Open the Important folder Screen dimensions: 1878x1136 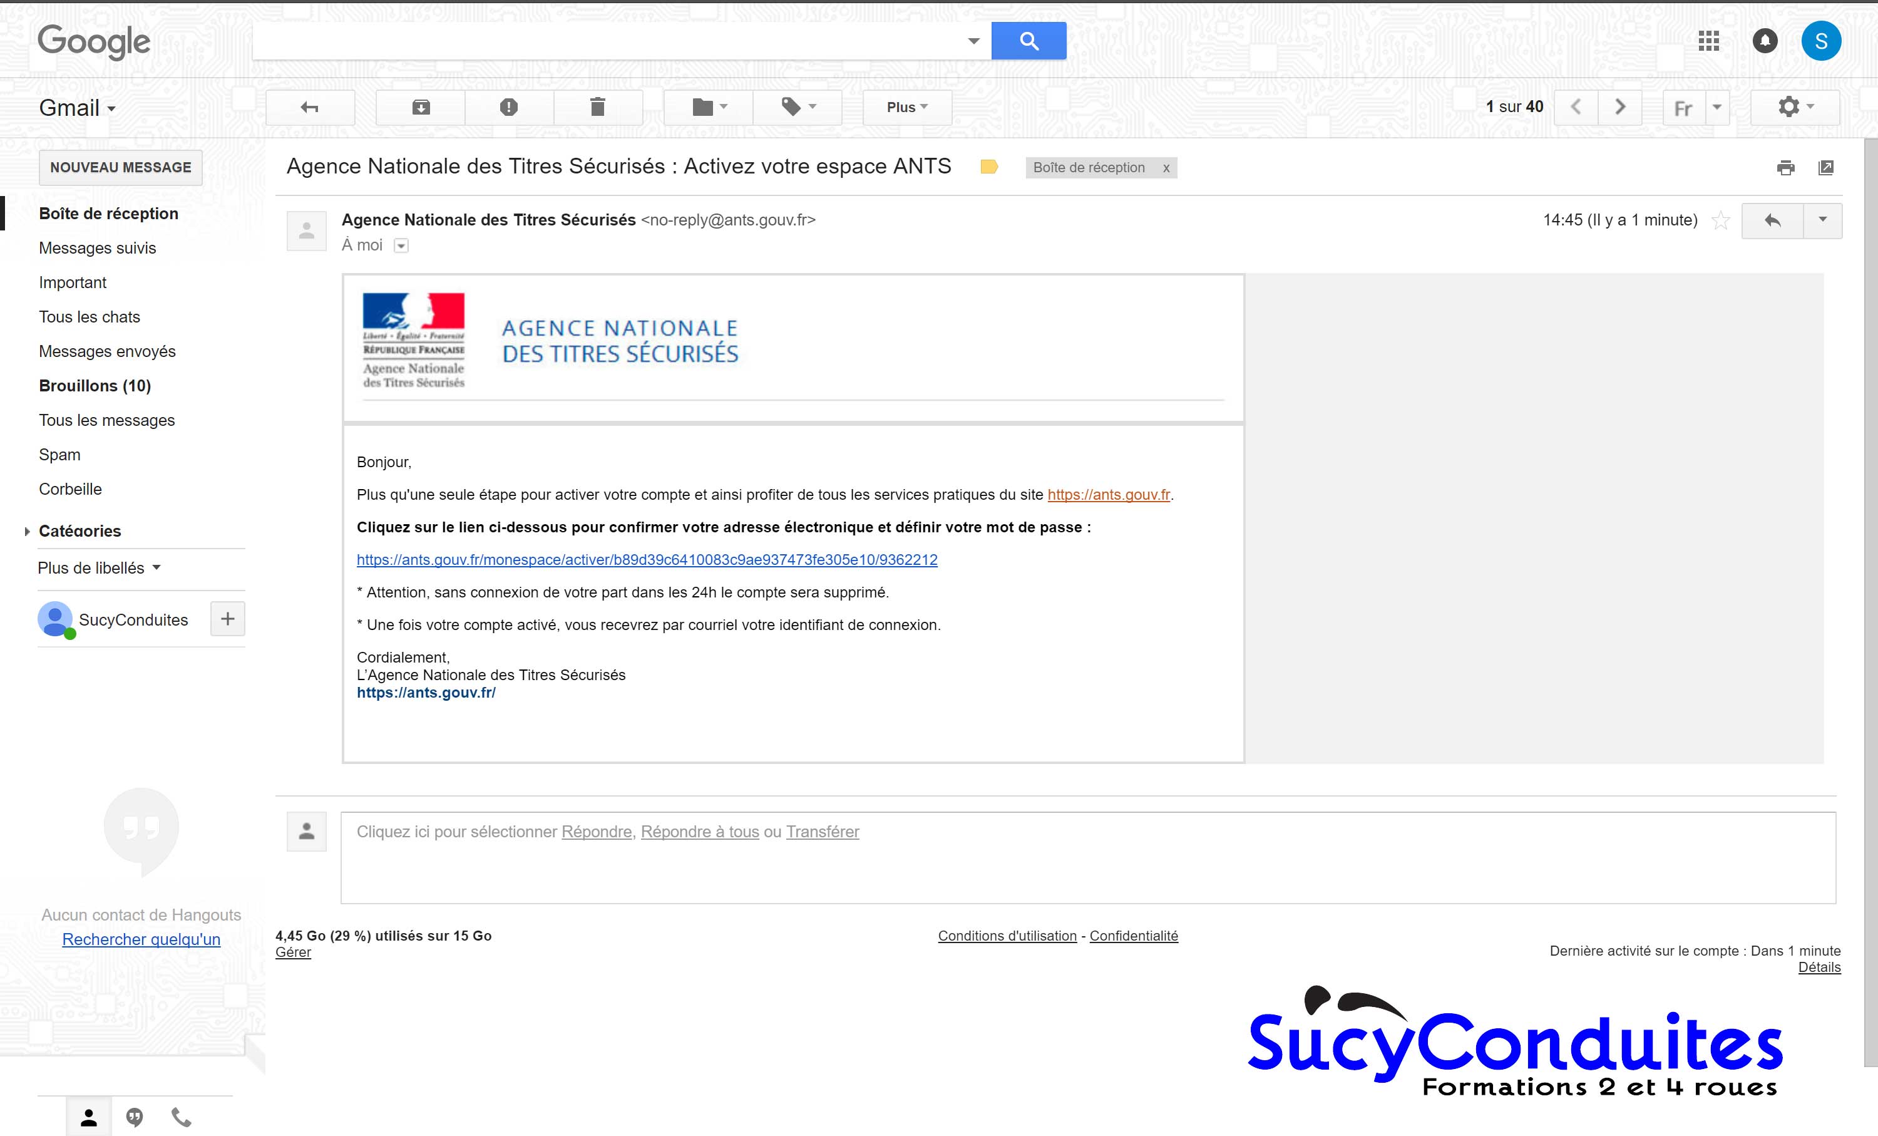click(73, 282)
